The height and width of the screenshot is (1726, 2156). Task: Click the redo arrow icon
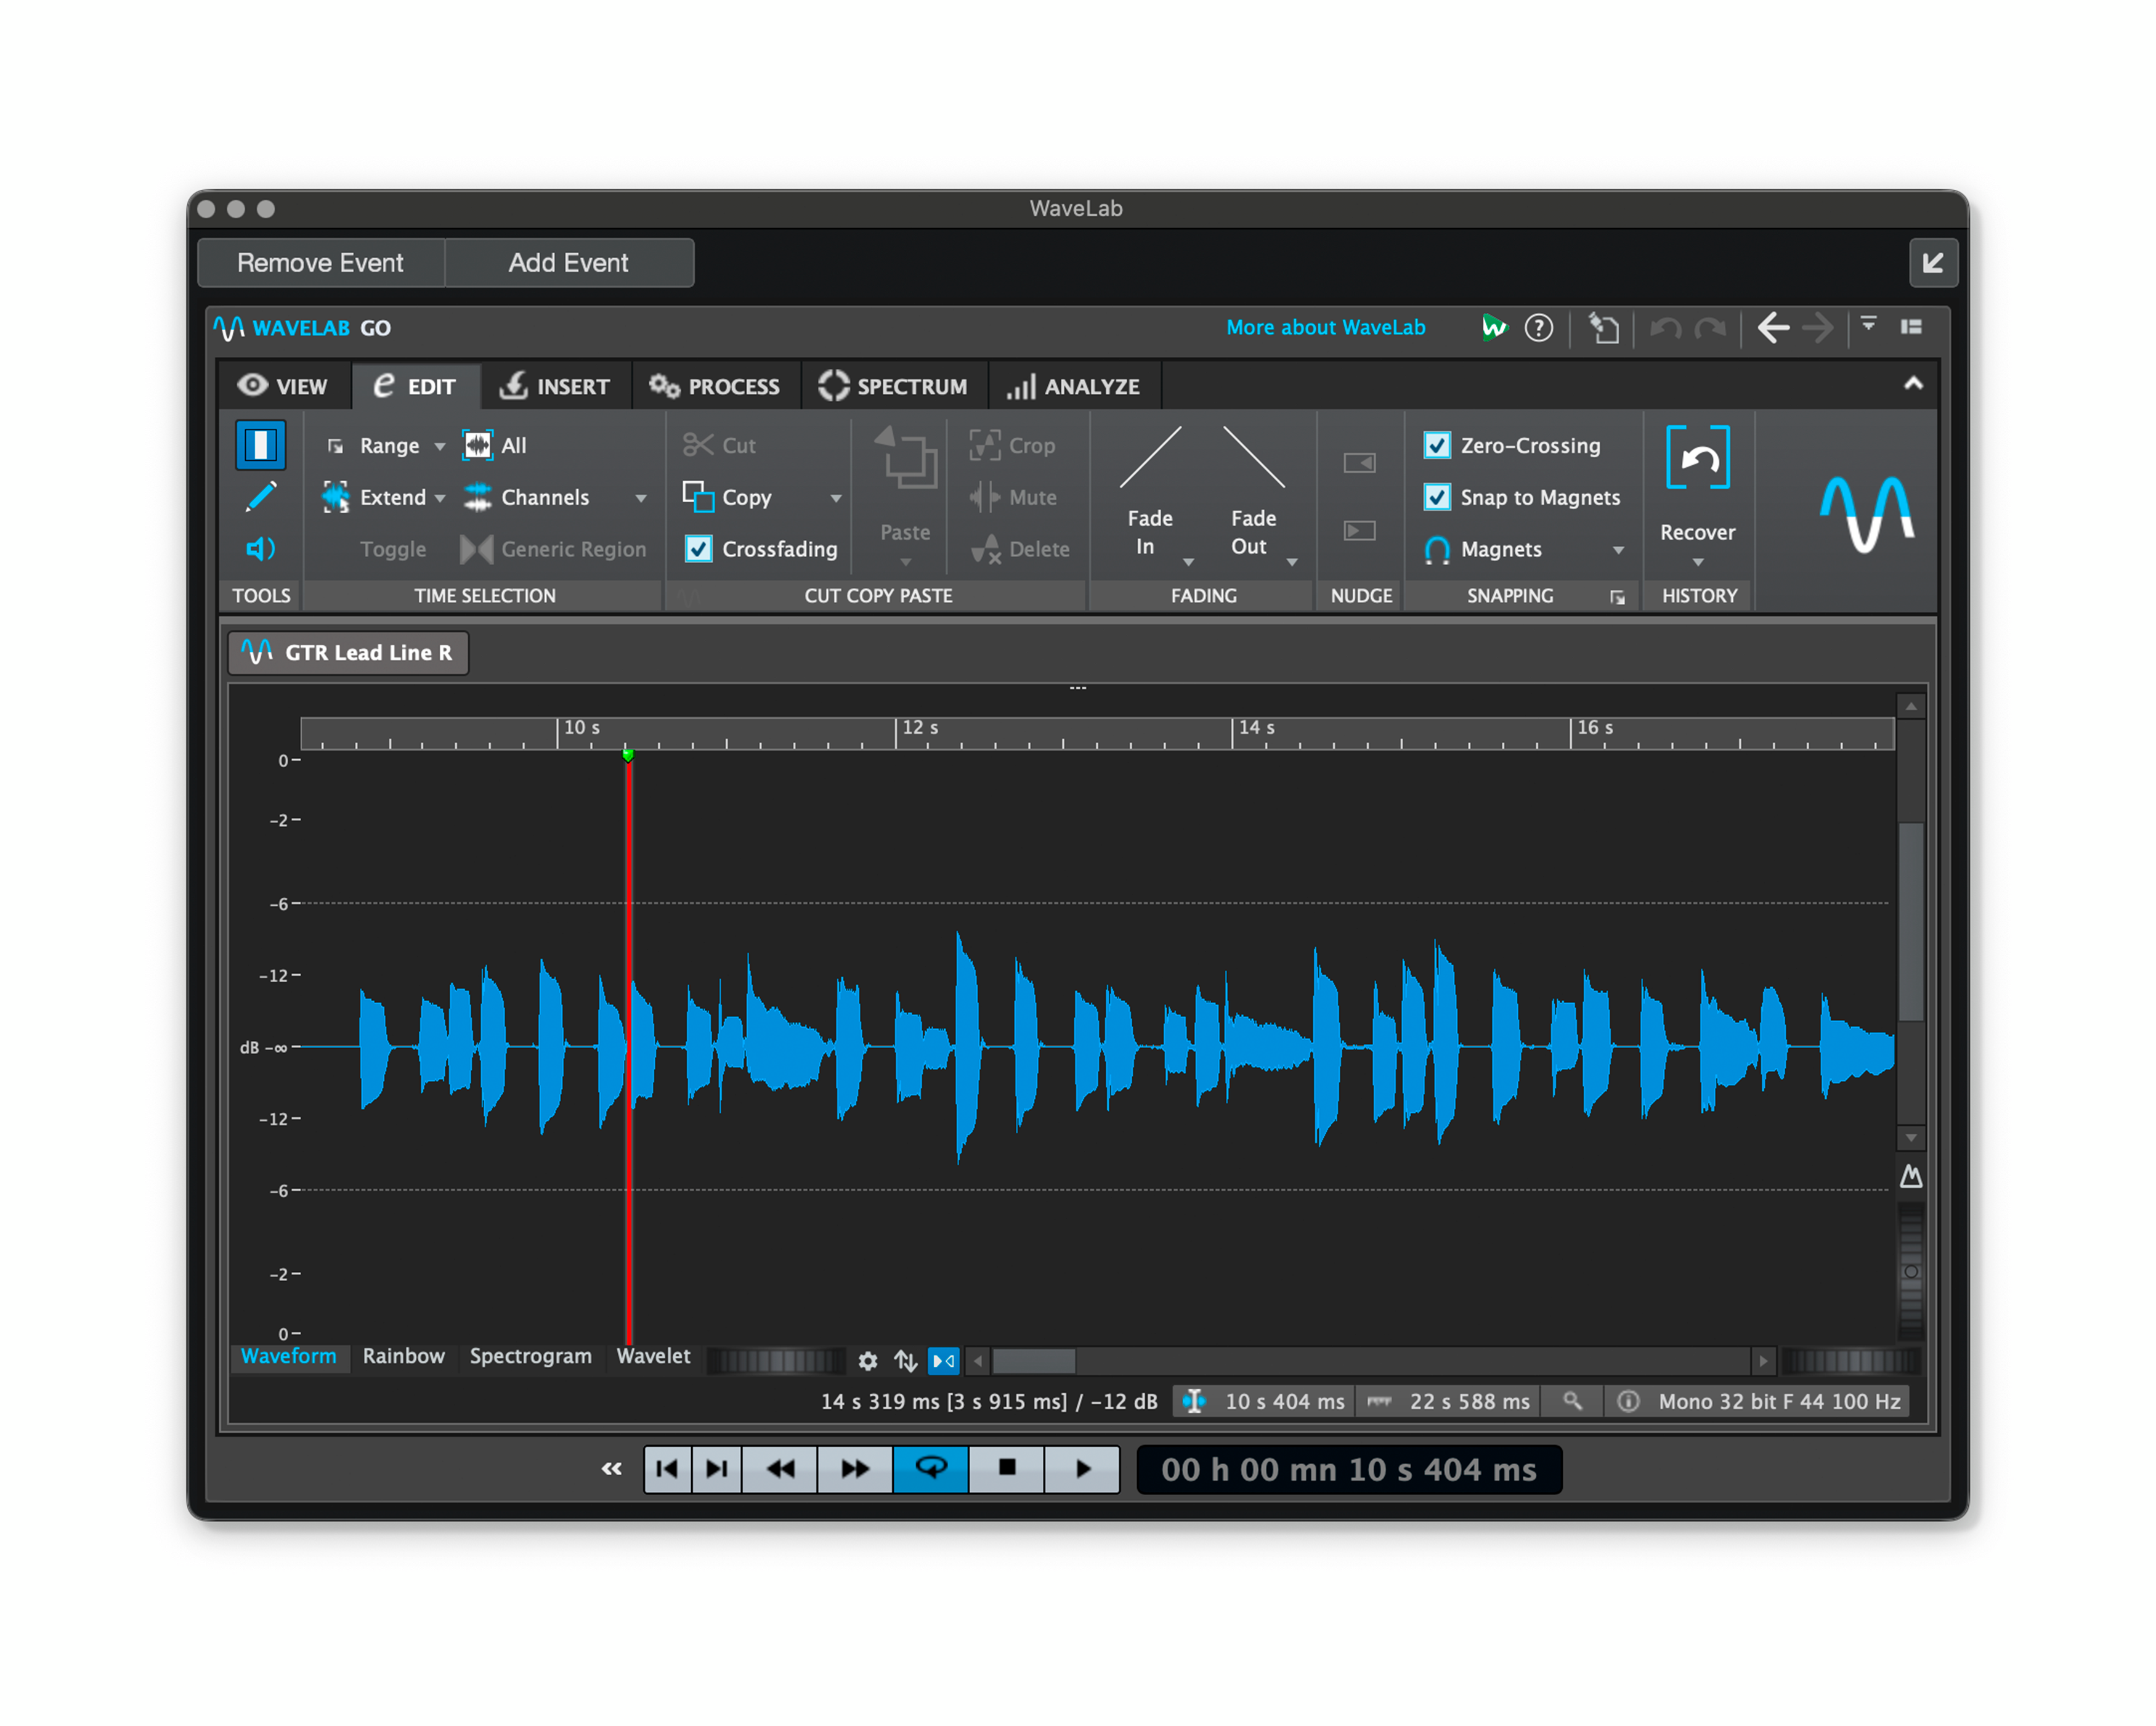point(1710,327)
